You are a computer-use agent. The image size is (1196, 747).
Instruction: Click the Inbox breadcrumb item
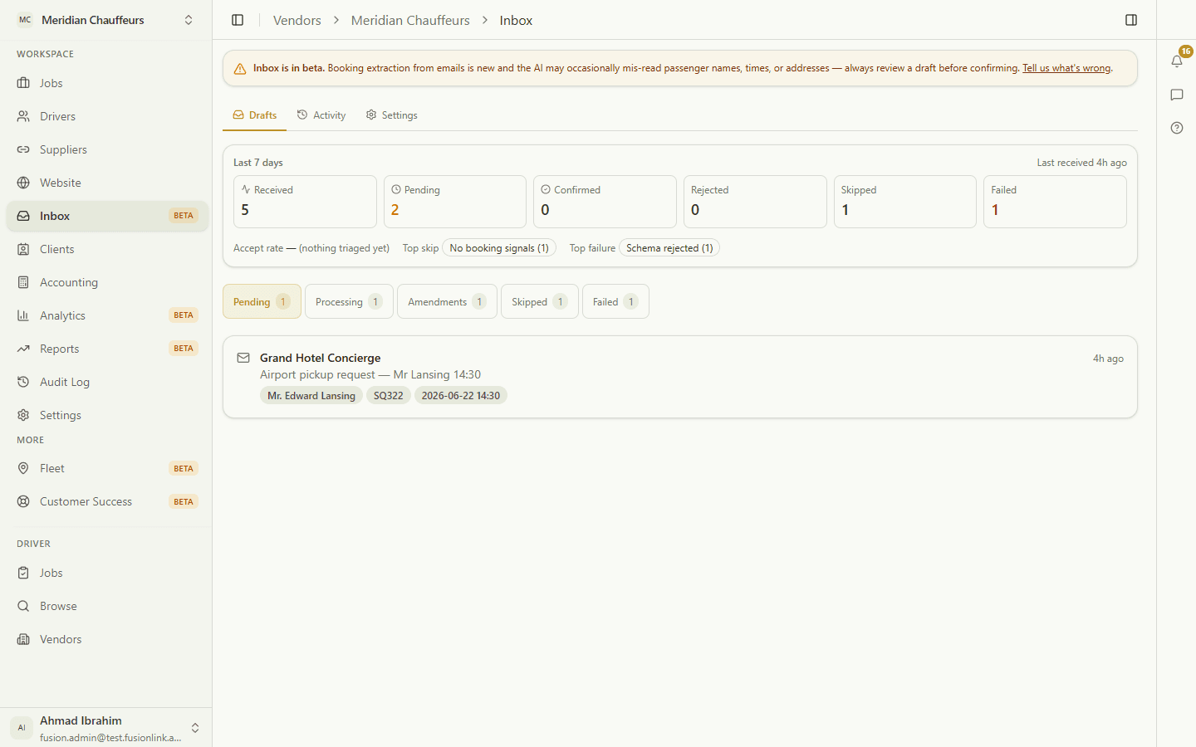pyautogui.click(x=516, y=20)
